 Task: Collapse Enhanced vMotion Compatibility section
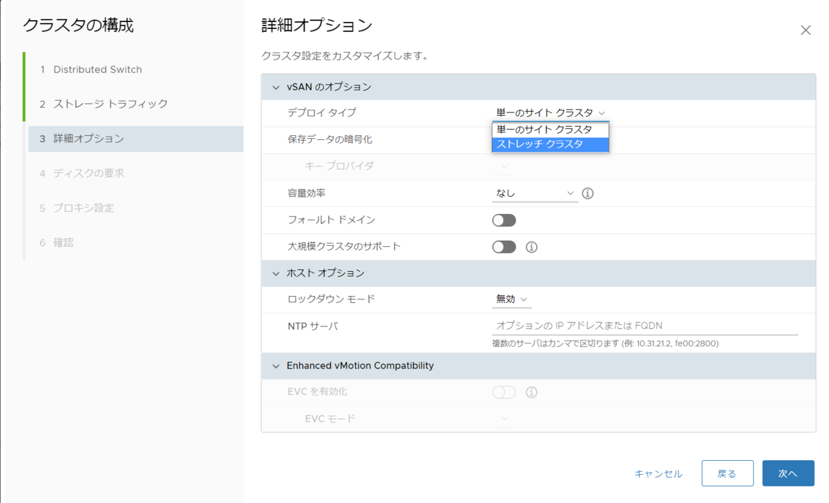pyautogui.click(x=275, y=366)
